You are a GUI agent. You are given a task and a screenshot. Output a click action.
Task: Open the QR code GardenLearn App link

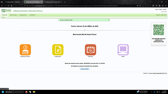point(159,40)
